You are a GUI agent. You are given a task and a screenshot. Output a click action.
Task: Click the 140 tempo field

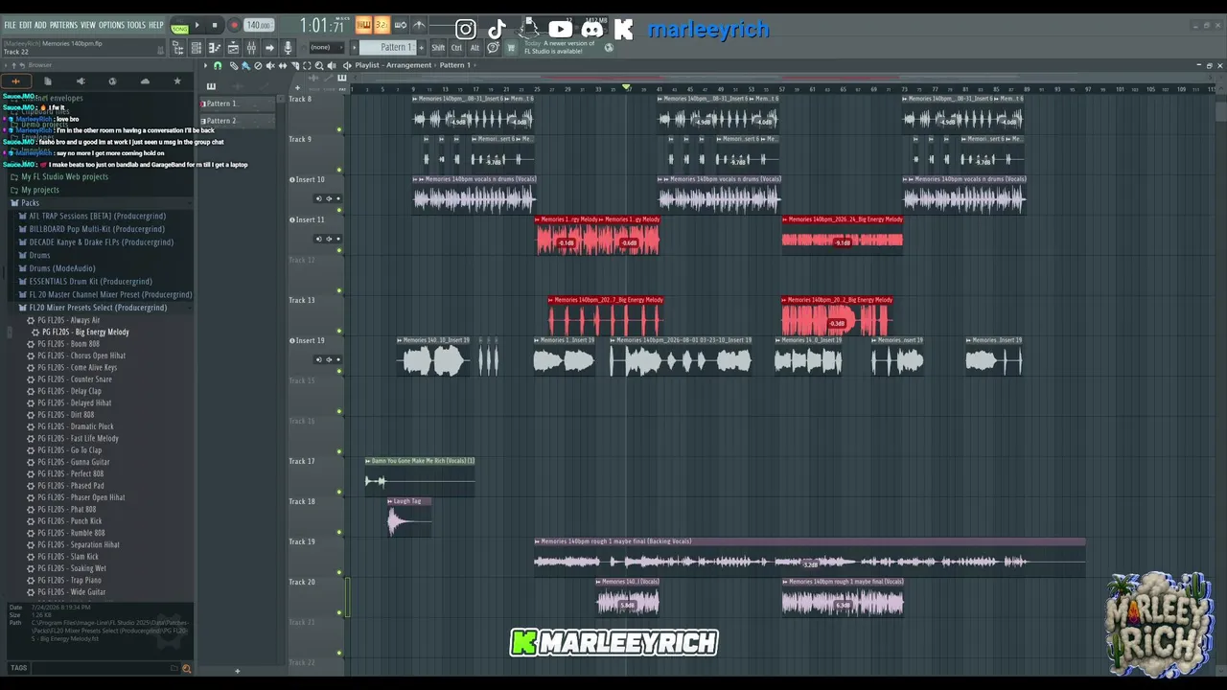[258, 26]
